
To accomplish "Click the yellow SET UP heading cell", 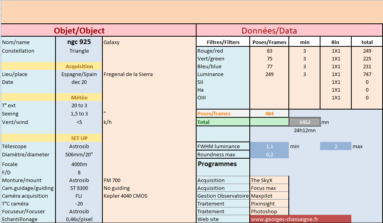I will (79, 138).
